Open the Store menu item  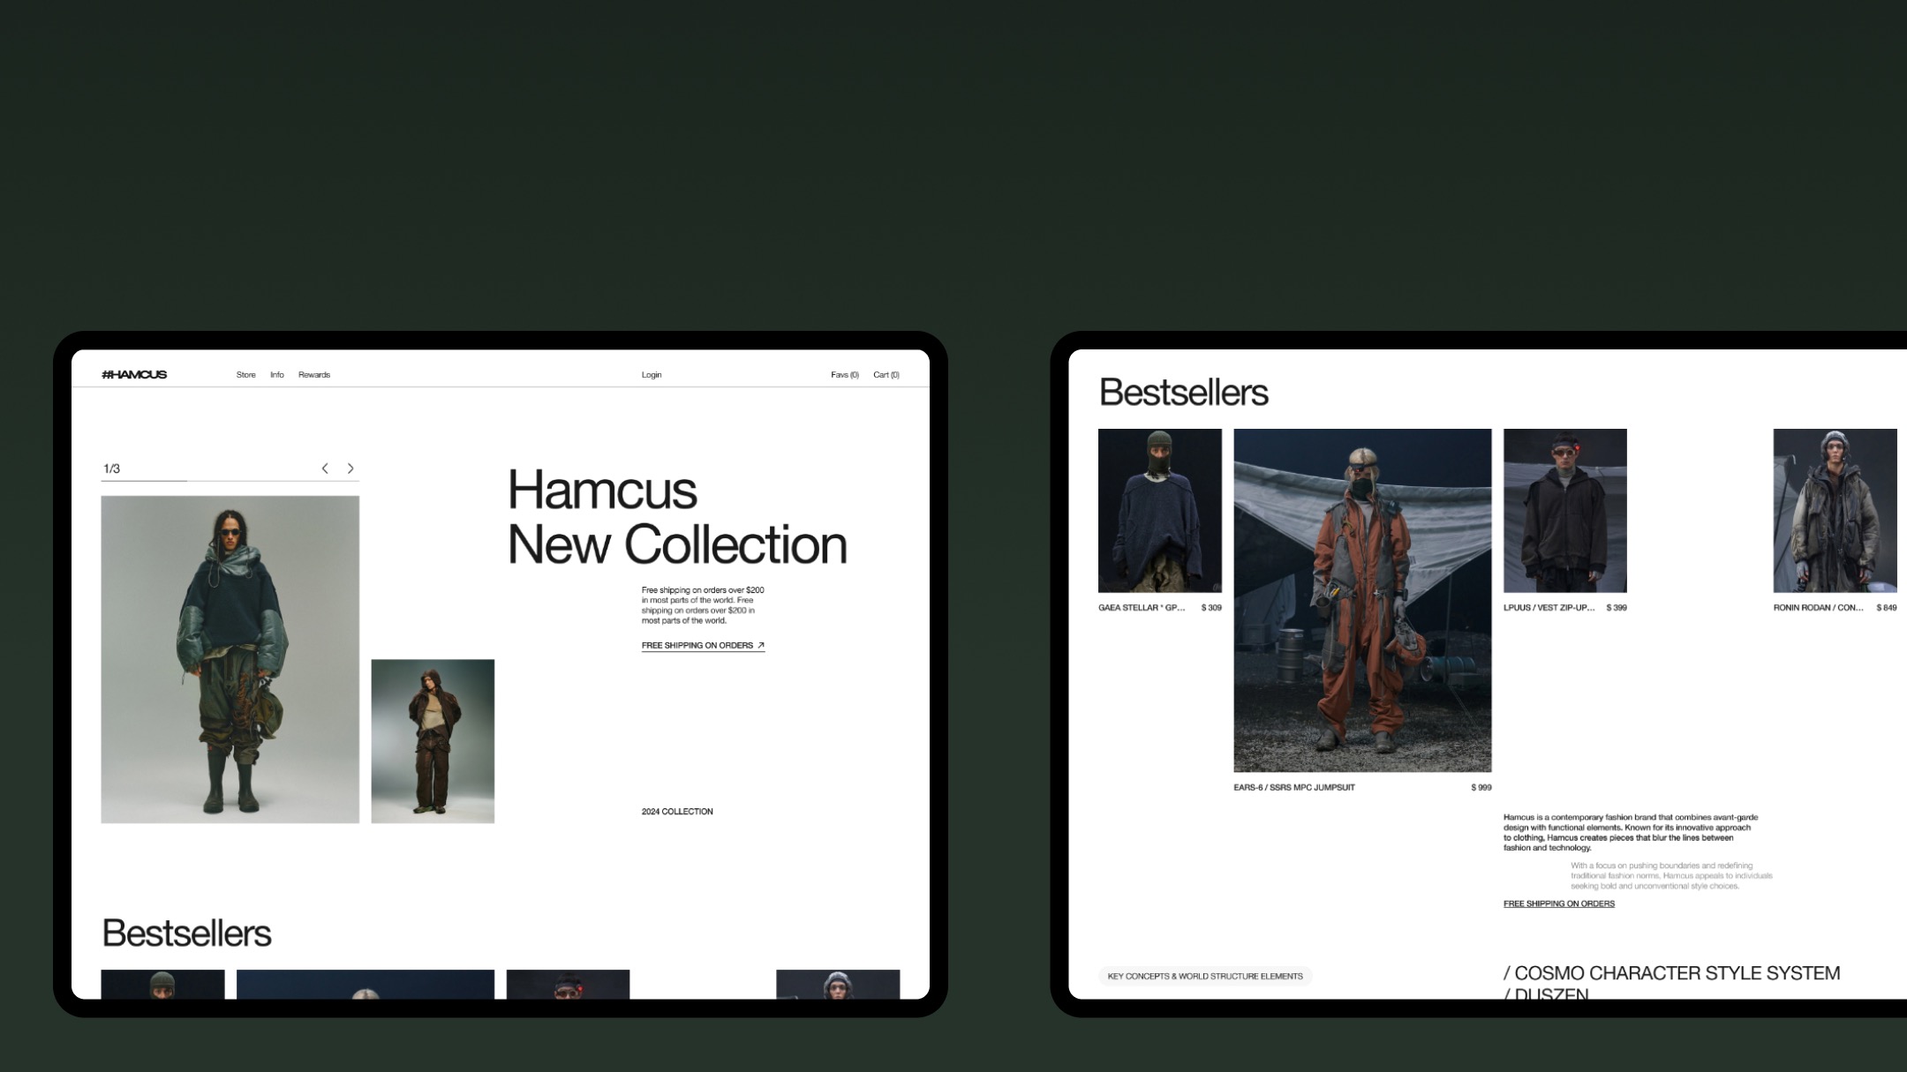pyautogui.click(x=245, y=375)
